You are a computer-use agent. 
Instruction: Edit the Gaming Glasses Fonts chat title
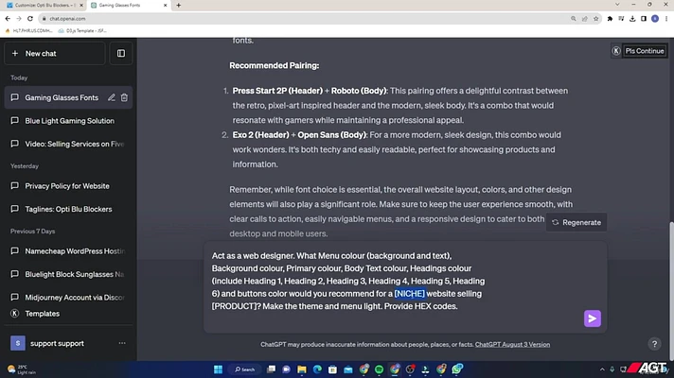pyautogui.click(x=112, y=98)
